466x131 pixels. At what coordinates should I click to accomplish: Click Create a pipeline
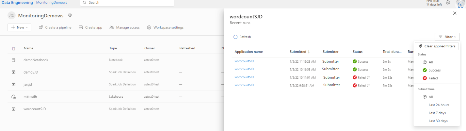click(x=55, y=27)
